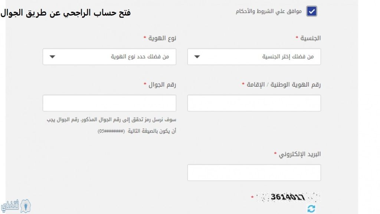The width and height of the screenshot is (380, 214).
Task: Click the ثقفني watermark text logo
Action: pos(10,206)
